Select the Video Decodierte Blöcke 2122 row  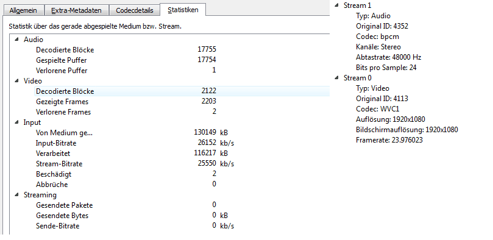click(x=182, y=91)
